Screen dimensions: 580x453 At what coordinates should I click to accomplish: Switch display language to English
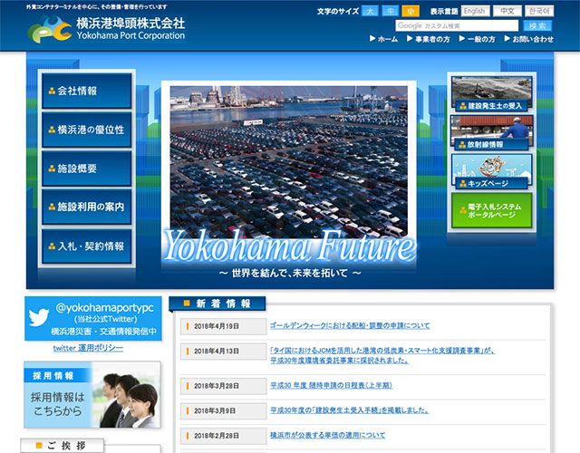[x=475, y=11]
